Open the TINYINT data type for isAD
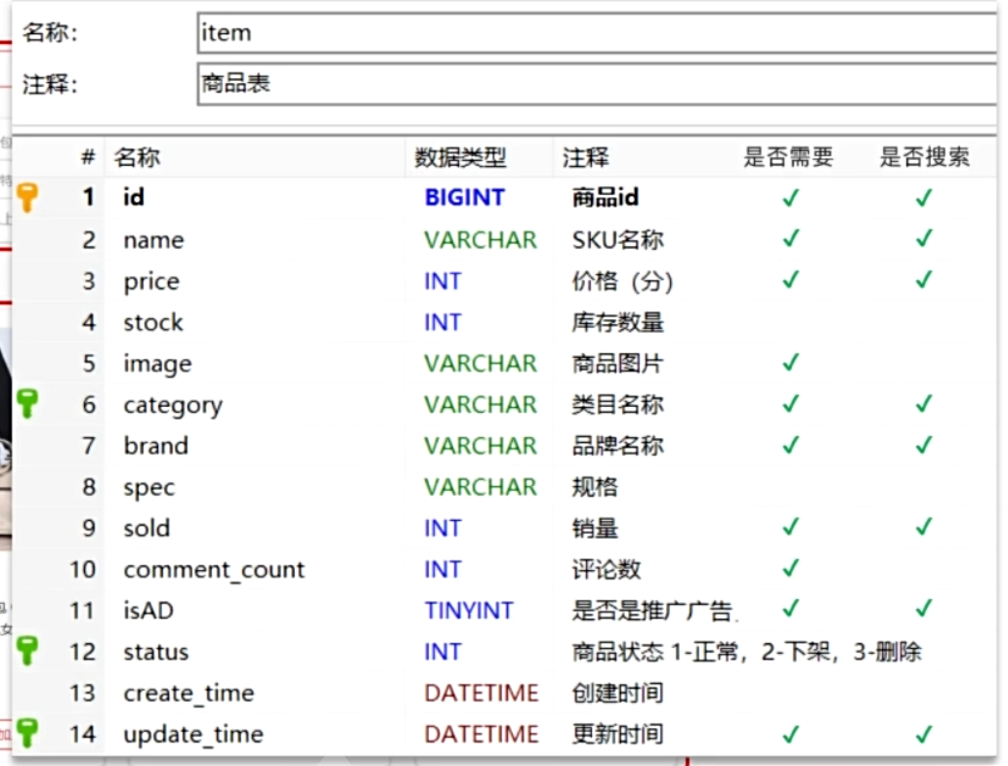Viewport: 1008px width, 766px height. click(469, 611)
